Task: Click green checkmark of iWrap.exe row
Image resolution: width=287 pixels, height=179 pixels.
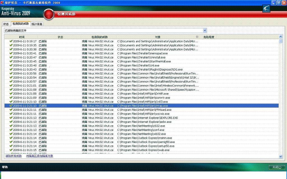Action: click(11, 105)
